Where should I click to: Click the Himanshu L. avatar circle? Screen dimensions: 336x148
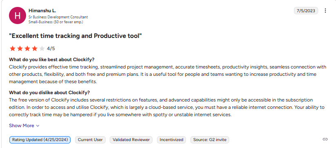click(18, 15)
